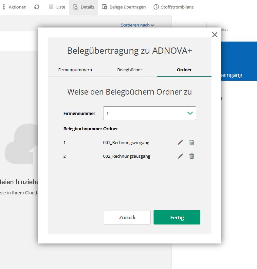Edit folder 001_Rechnungseingang with pencil icon

(x=180, y=142)
